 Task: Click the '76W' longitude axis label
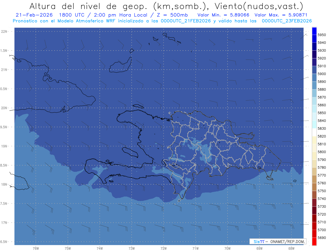pyautogui.click(x=36, y=248)
